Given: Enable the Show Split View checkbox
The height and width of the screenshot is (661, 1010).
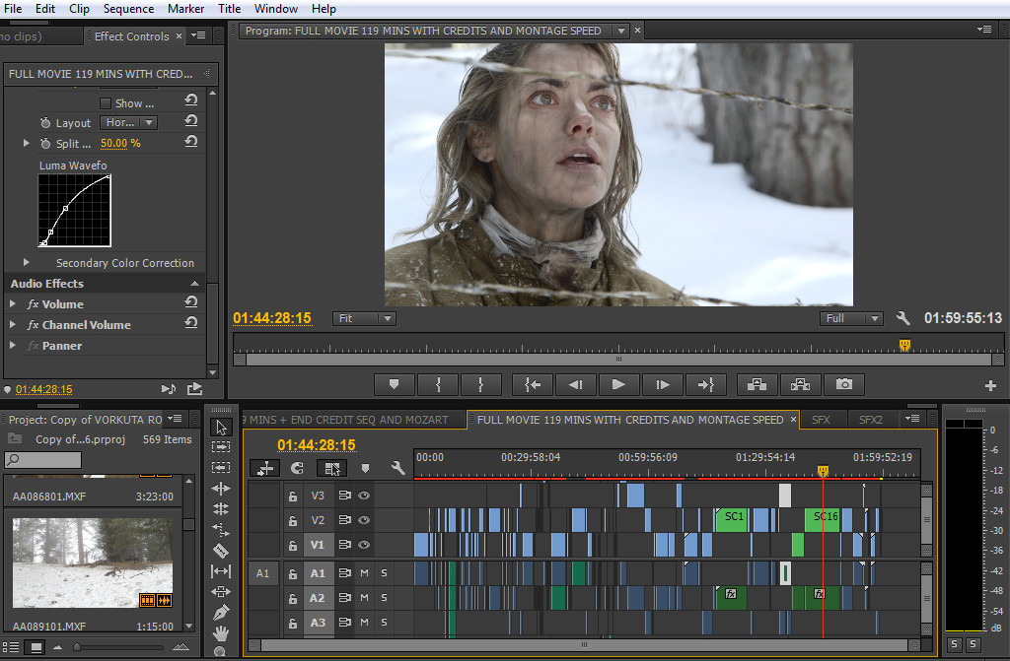Looking at the screenshot, I should tap(106, 103).
